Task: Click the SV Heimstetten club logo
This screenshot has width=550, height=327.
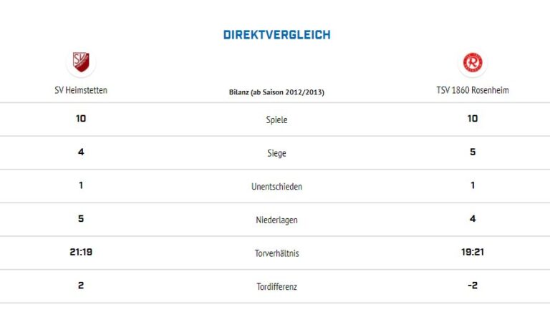Action: 81,62
